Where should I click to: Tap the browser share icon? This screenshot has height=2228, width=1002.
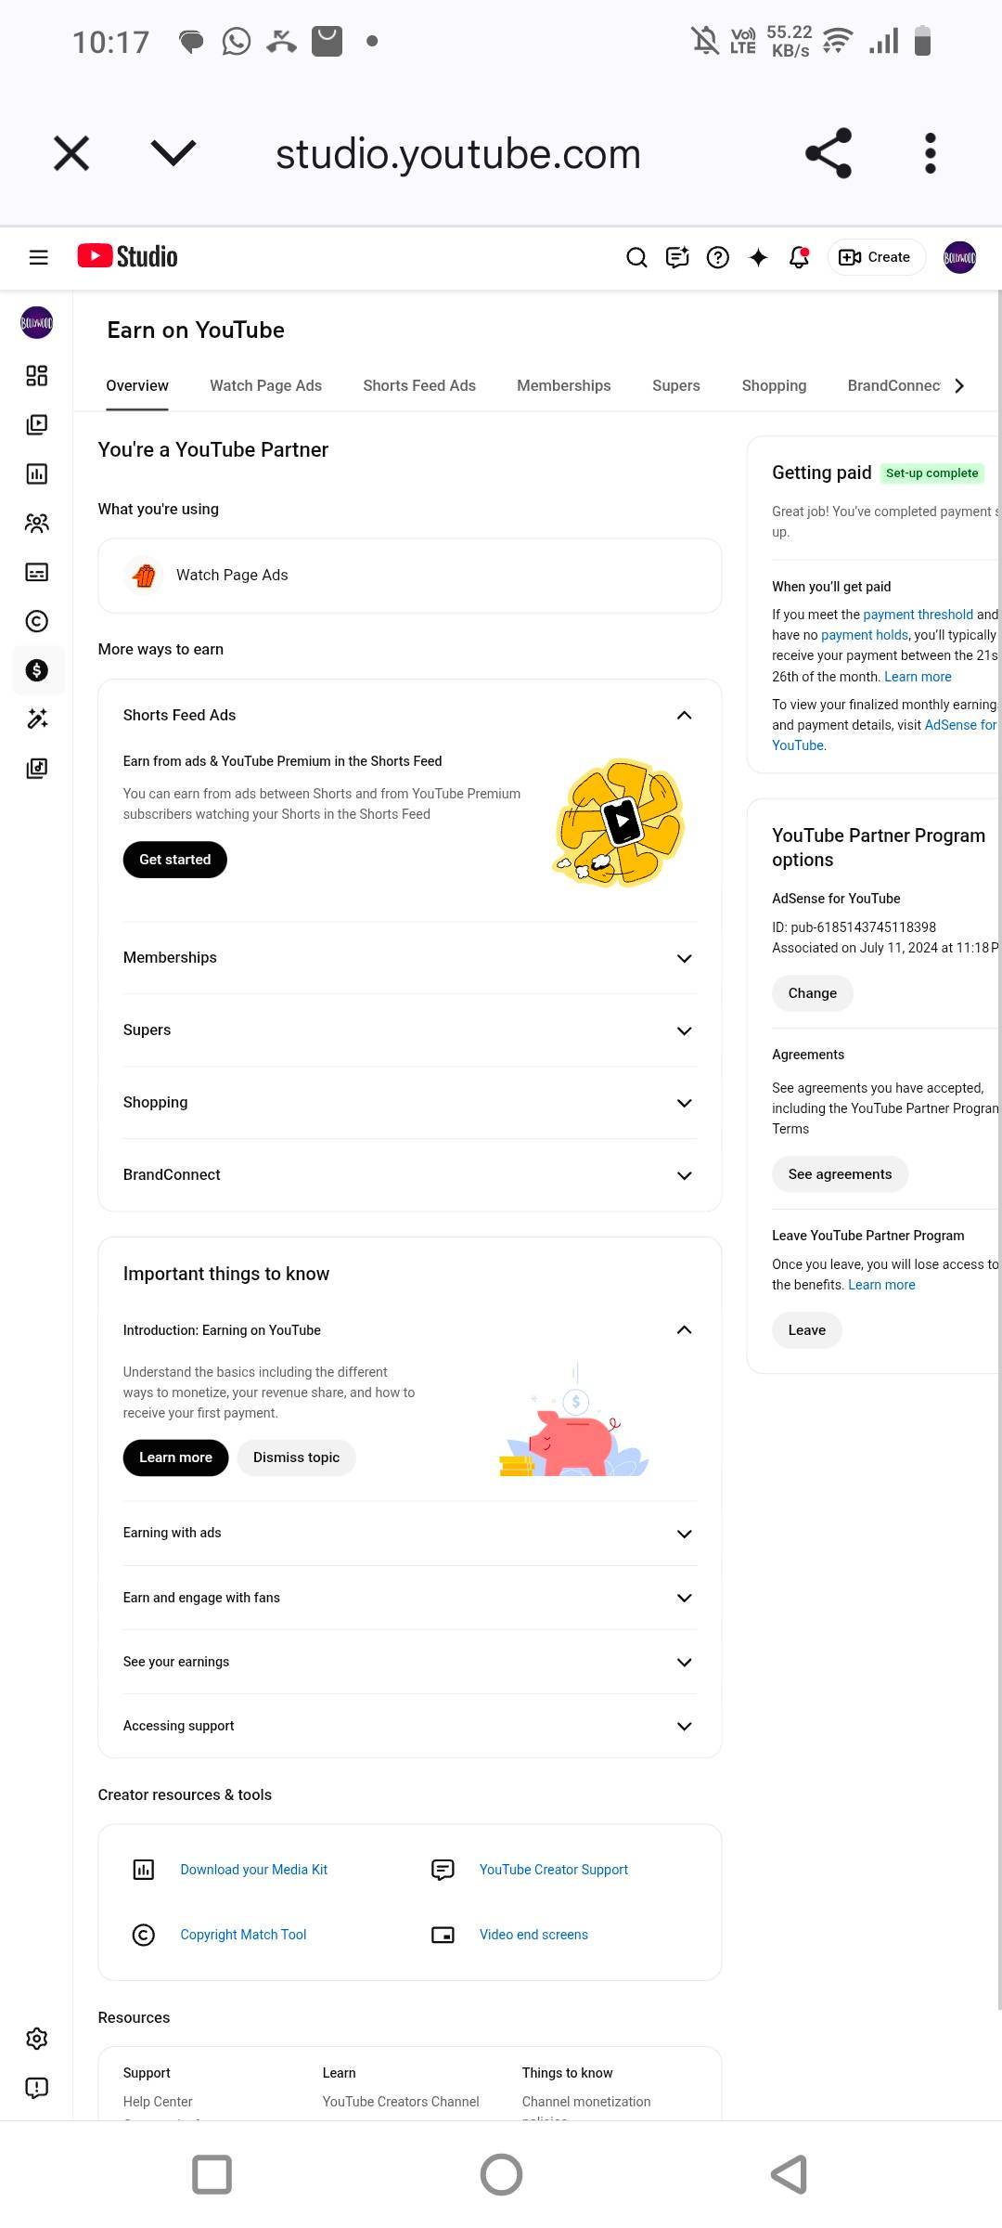(x=828, y=153)
